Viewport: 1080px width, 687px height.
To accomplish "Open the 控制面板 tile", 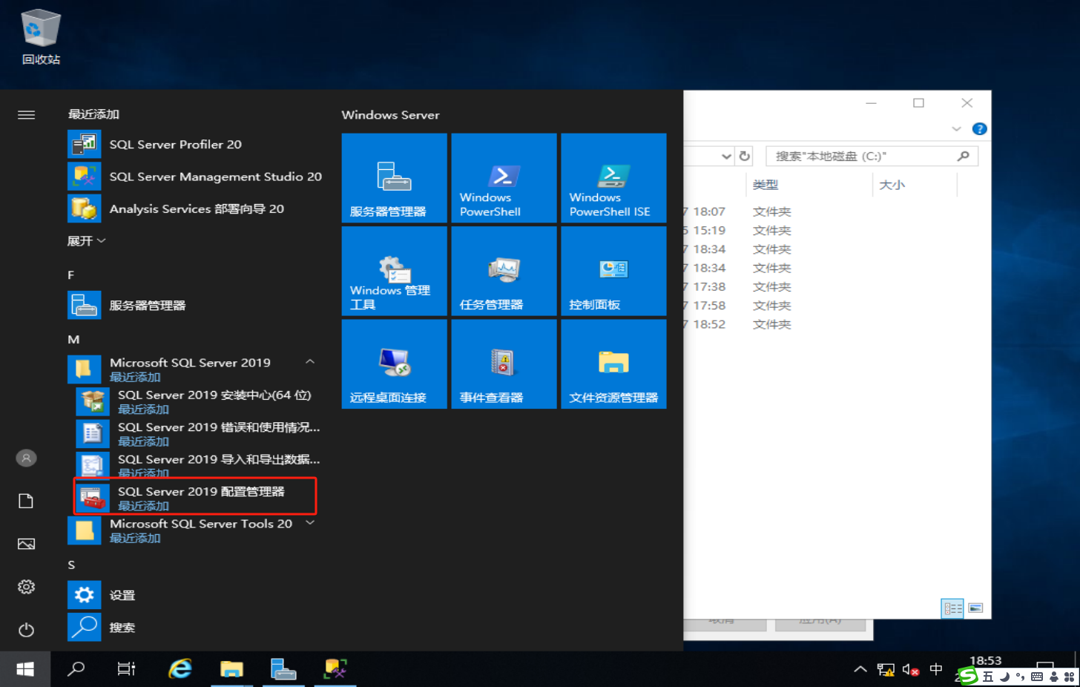I will (x=614, y=271).
